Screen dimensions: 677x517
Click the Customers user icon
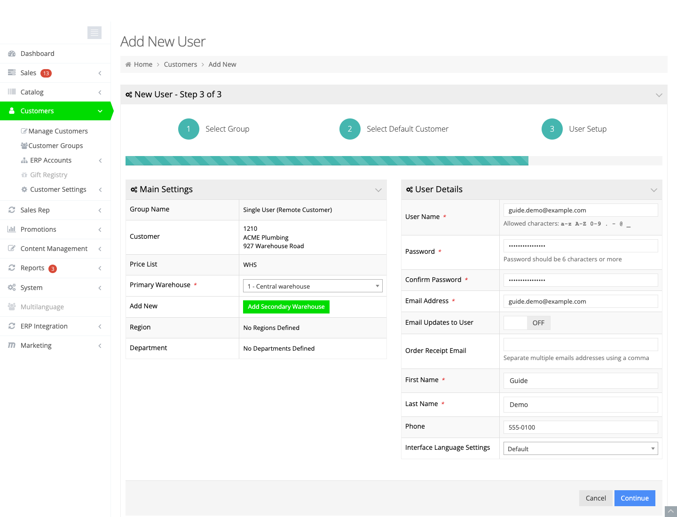click(12, 111)
